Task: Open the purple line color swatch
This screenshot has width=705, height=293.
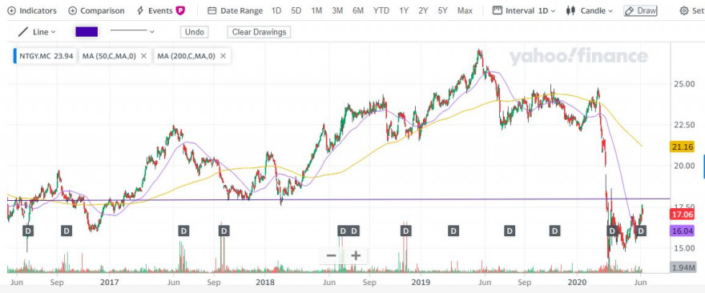Action: click(87, 32)
